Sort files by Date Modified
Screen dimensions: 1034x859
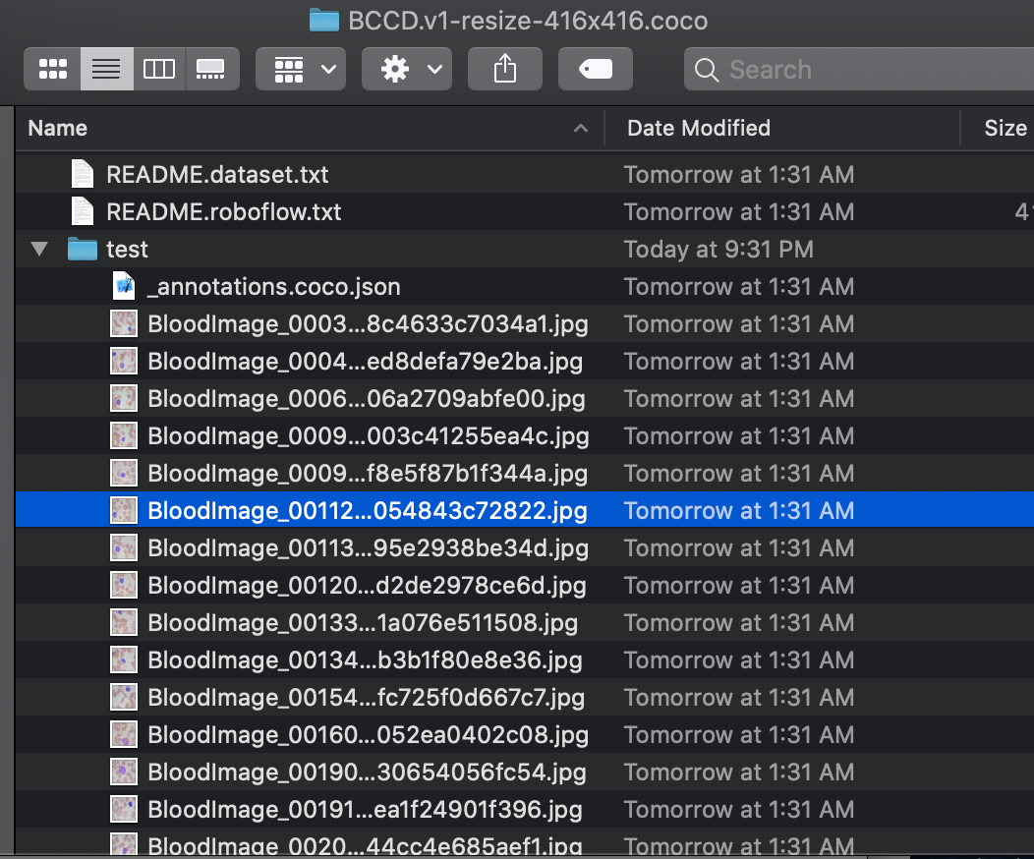(x=698, y=128)
